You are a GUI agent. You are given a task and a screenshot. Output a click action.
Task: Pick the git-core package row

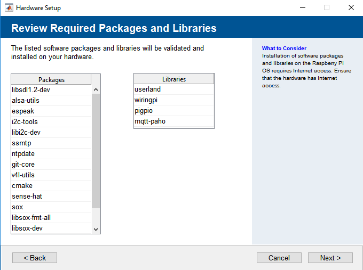click(51, 165)
